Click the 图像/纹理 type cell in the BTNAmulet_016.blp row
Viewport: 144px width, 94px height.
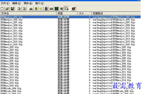point(63,44)
